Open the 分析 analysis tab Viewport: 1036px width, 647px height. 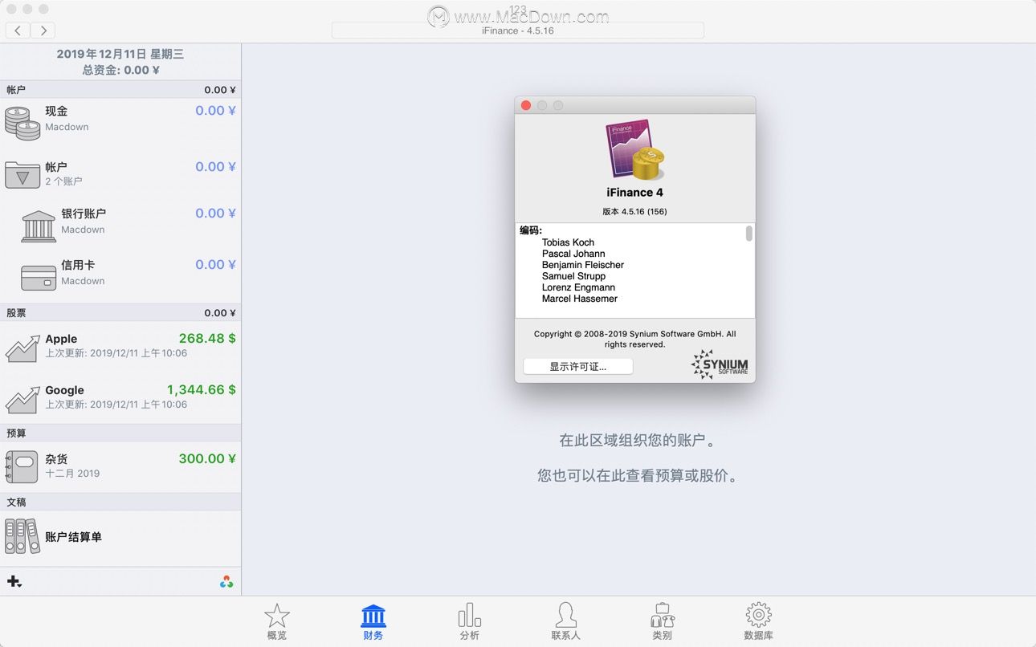[470, 622]
